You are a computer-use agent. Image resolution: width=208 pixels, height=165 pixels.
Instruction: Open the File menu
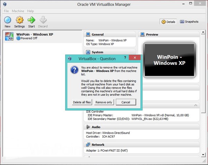click(6, 11)
